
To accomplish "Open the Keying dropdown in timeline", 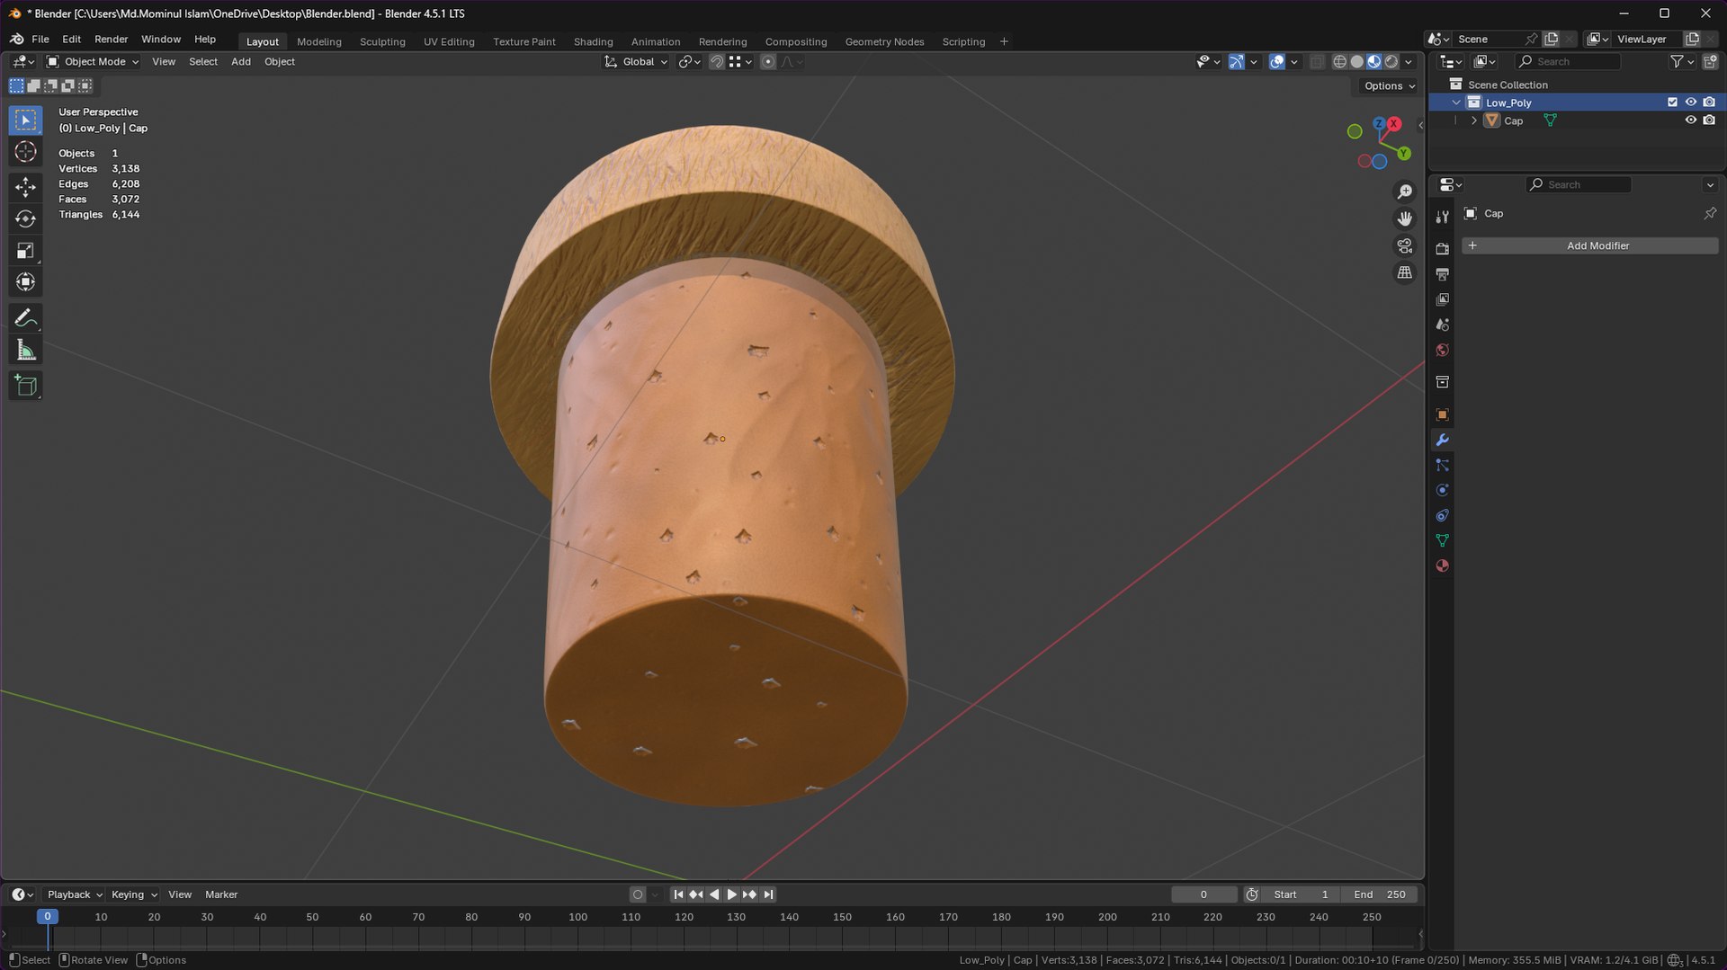I will click(x=133, y=894).
